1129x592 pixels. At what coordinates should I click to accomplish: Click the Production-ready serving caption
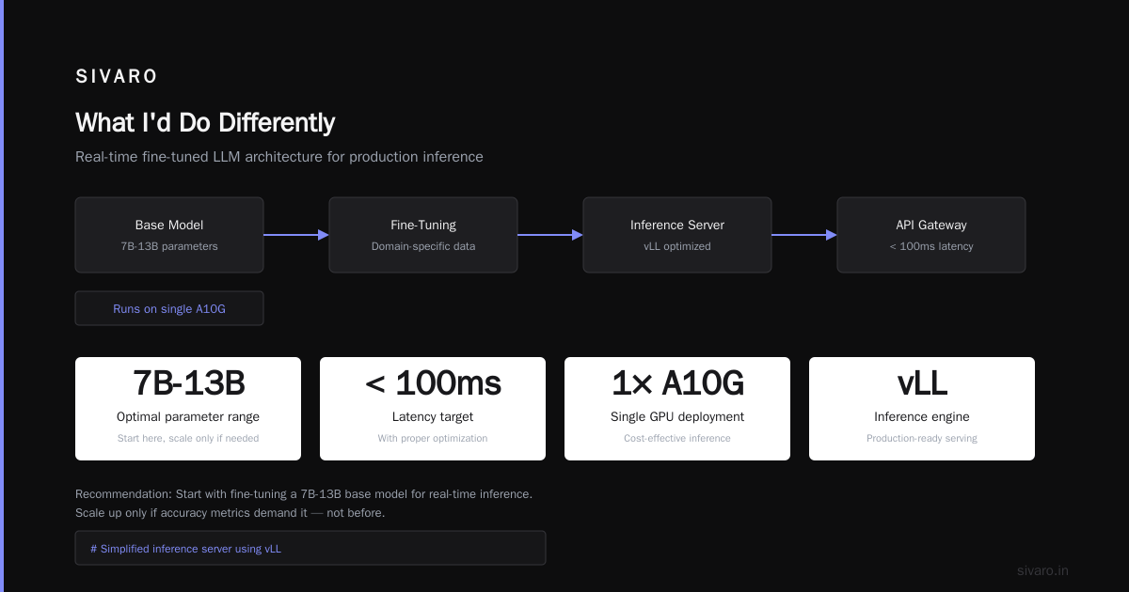pos(922,439)
